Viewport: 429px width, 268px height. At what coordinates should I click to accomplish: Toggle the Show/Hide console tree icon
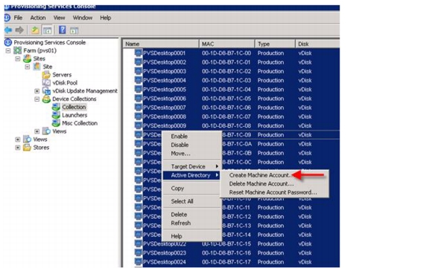click(x=48, y=30)
